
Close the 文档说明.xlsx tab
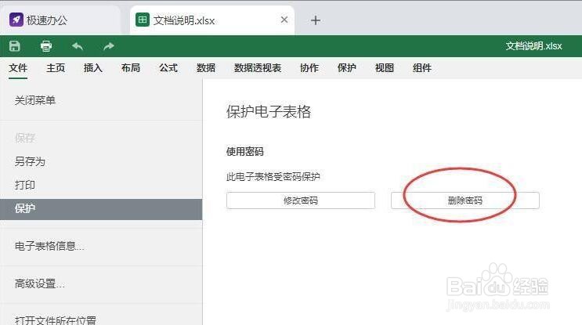pyautogui.click(x=284, y=20)
